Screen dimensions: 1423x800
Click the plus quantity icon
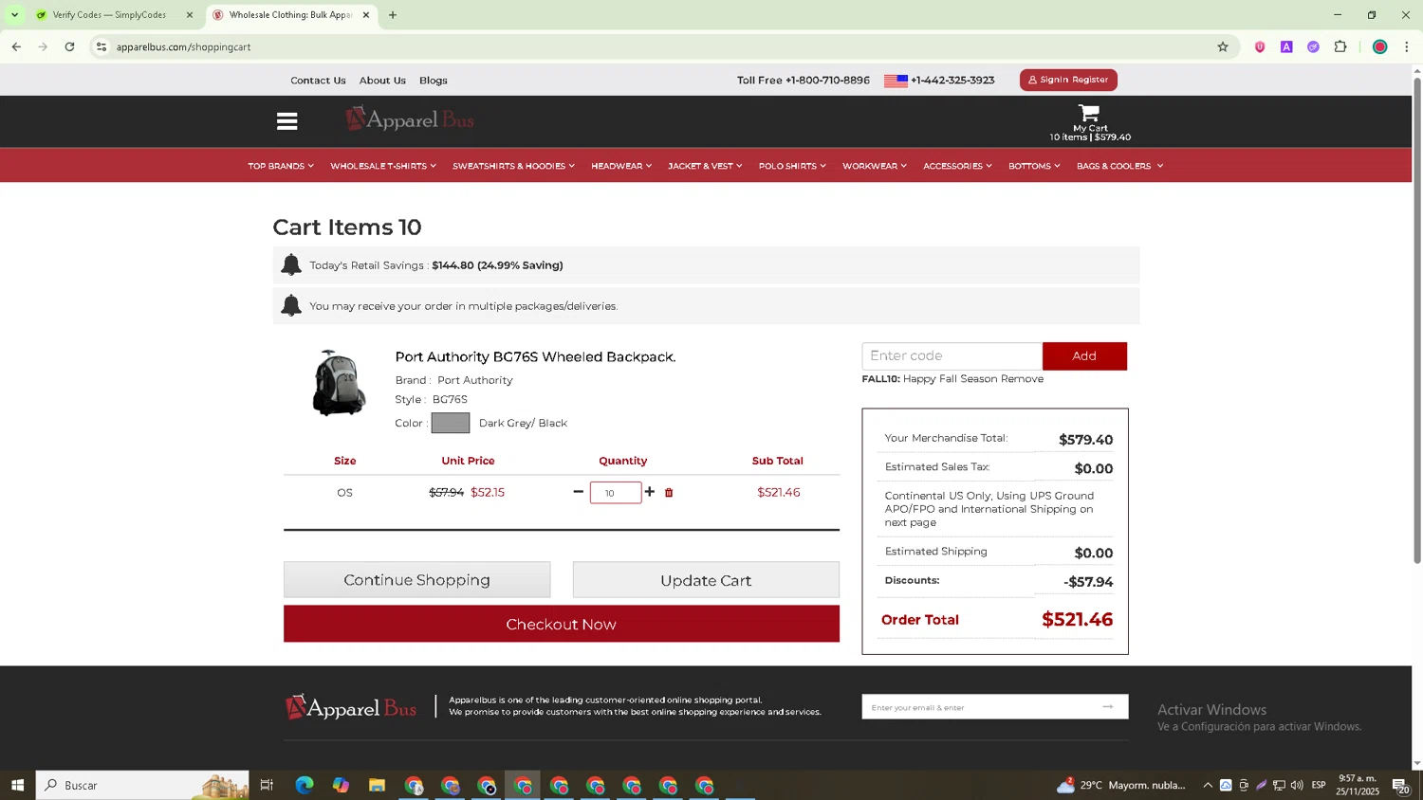(650, 492)
